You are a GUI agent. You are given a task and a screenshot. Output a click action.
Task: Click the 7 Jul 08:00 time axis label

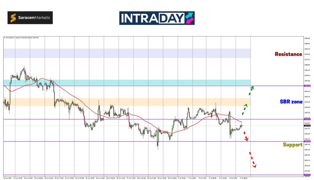[x=243, y=178]
